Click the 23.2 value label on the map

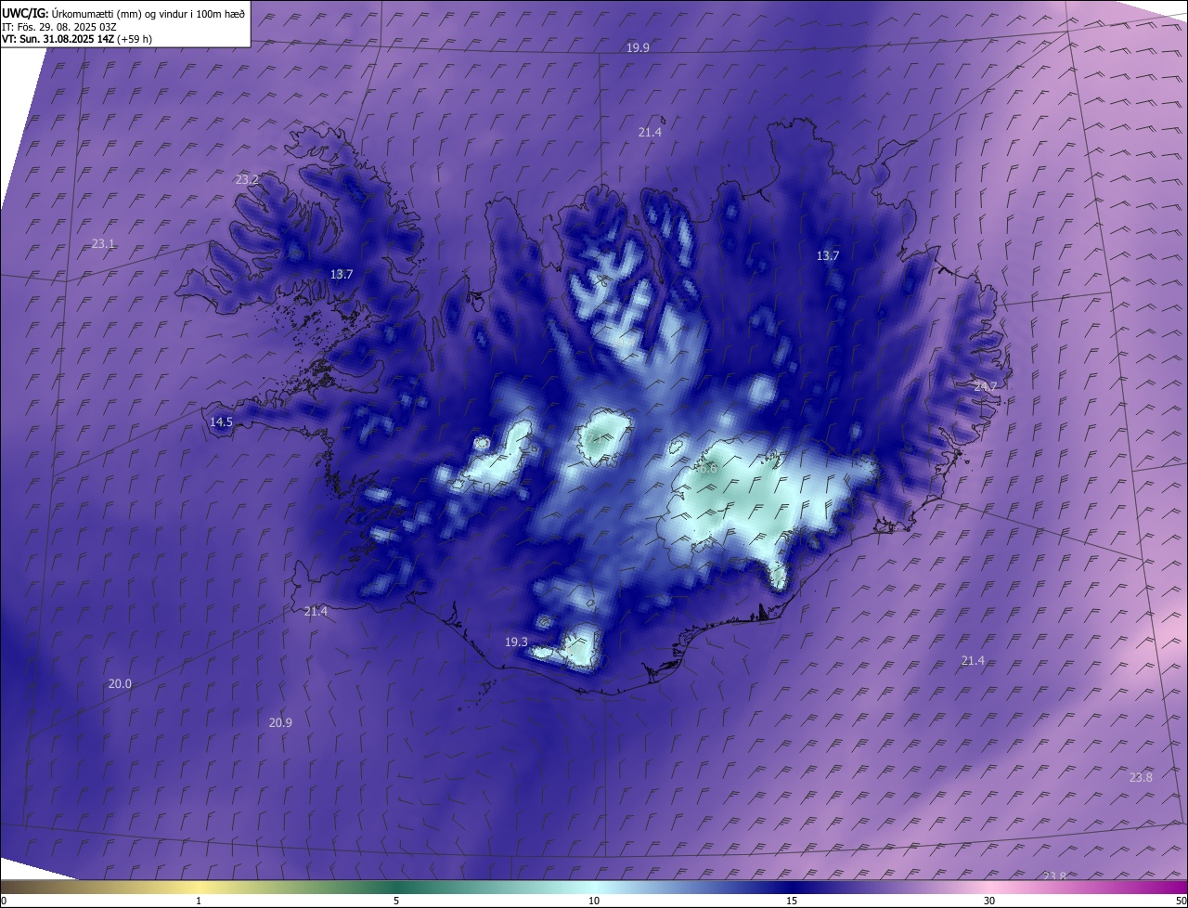click(x=247, y=179)
